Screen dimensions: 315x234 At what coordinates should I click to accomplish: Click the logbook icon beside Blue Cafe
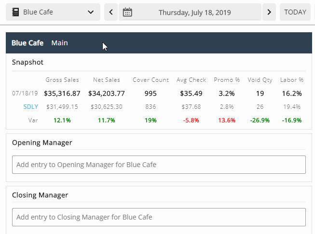click(16, 12)
